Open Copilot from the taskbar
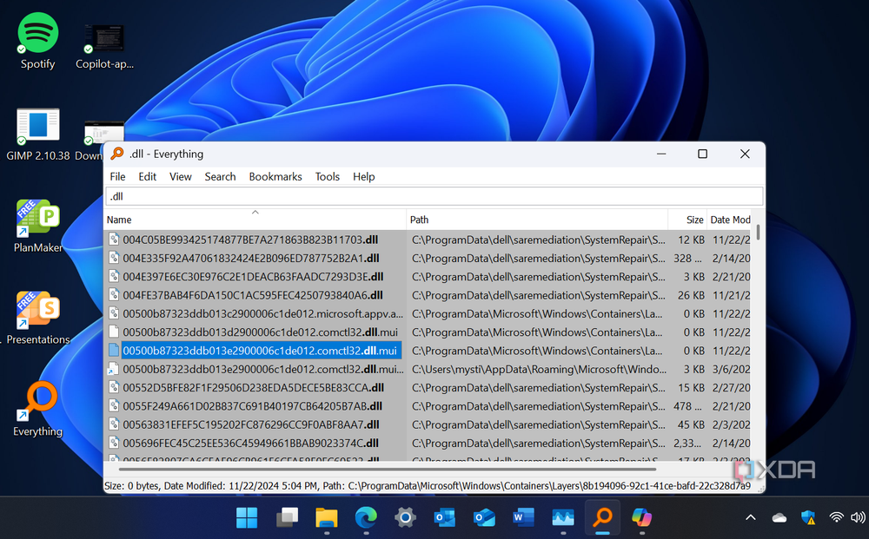The width and height of the screenshot is (869, 539). [641, 518]
